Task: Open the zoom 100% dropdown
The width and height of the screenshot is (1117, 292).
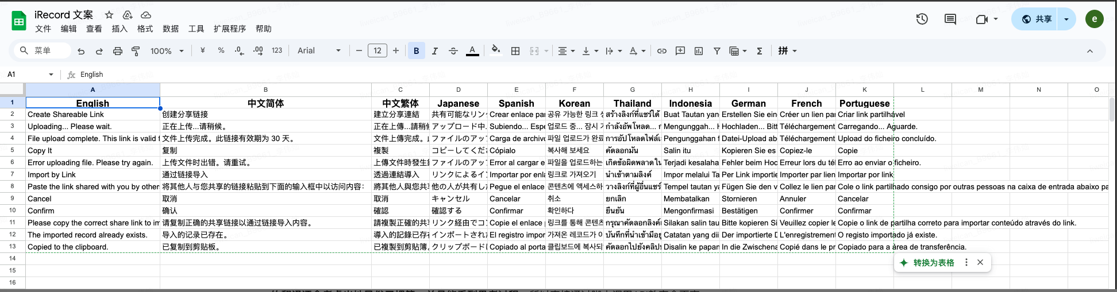Action: pyautogui.click(x=167, y=51)
